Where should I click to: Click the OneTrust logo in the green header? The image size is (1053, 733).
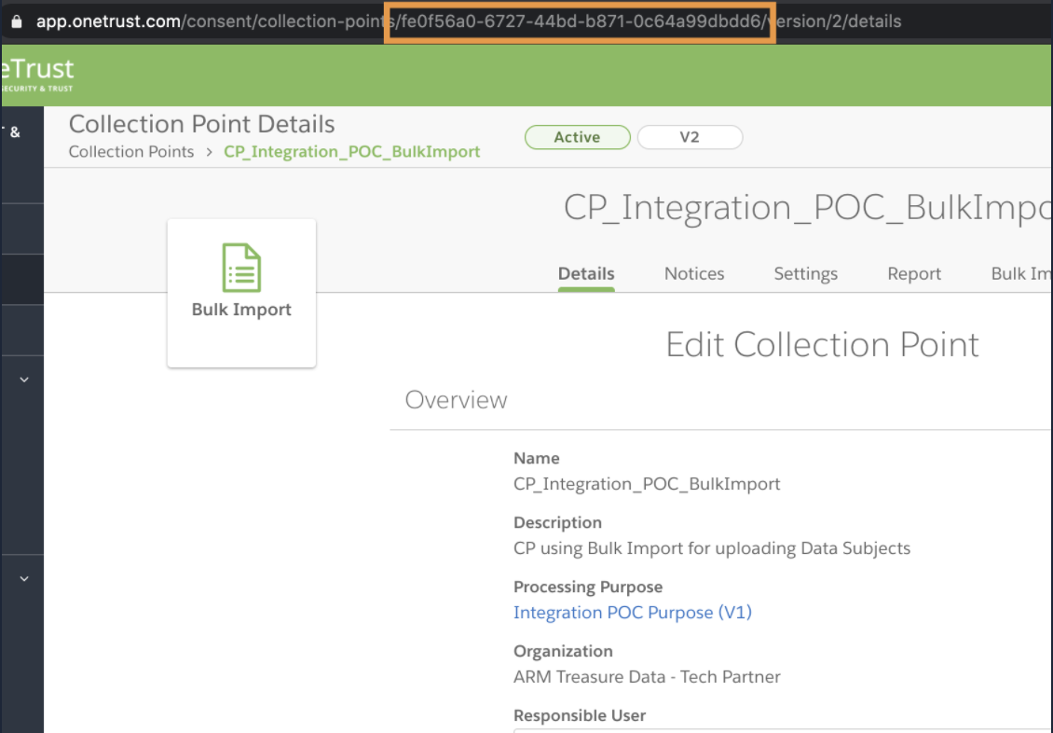37,75
